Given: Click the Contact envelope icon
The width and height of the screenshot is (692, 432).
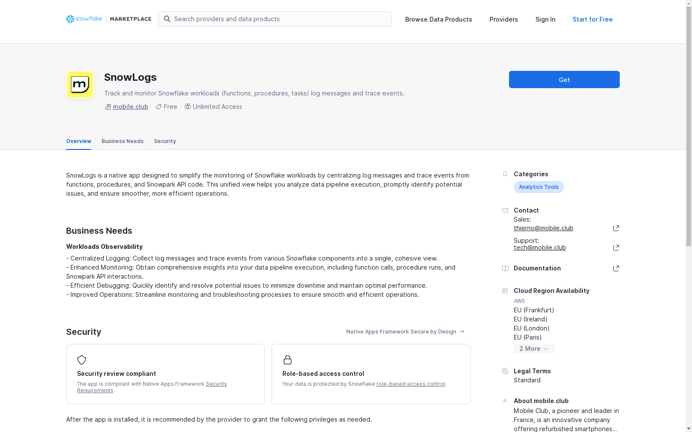Looking at the screenshot, I should tap(505, 210).
